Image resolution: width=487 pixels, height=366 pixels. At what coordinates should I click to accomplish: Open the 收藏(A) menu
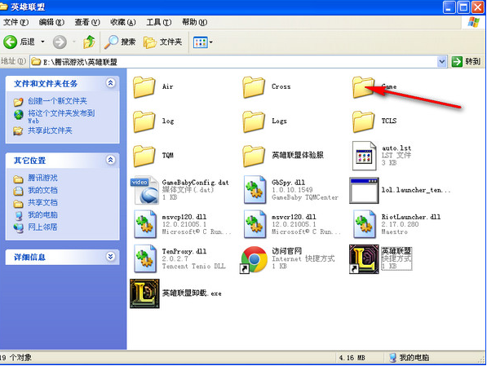pos(123,22)
